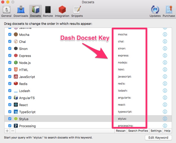The image size is (176, 143).
Task: Click the info icon for Stylus
Action: click(x=165, y=119)
